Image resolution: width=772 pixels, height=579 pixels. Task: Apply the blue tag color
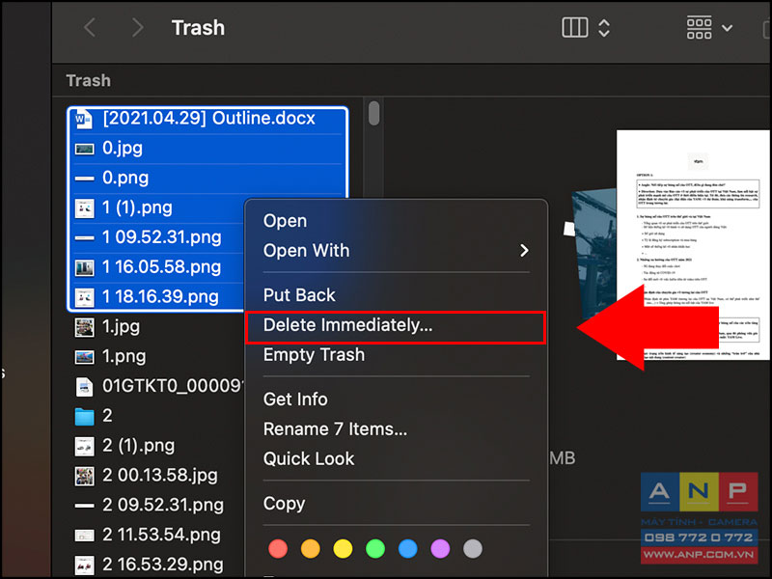(x=407, y=549)
